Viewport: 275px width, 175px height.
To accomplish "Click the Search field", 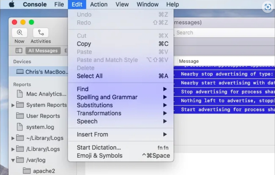I will coord(225,33).
